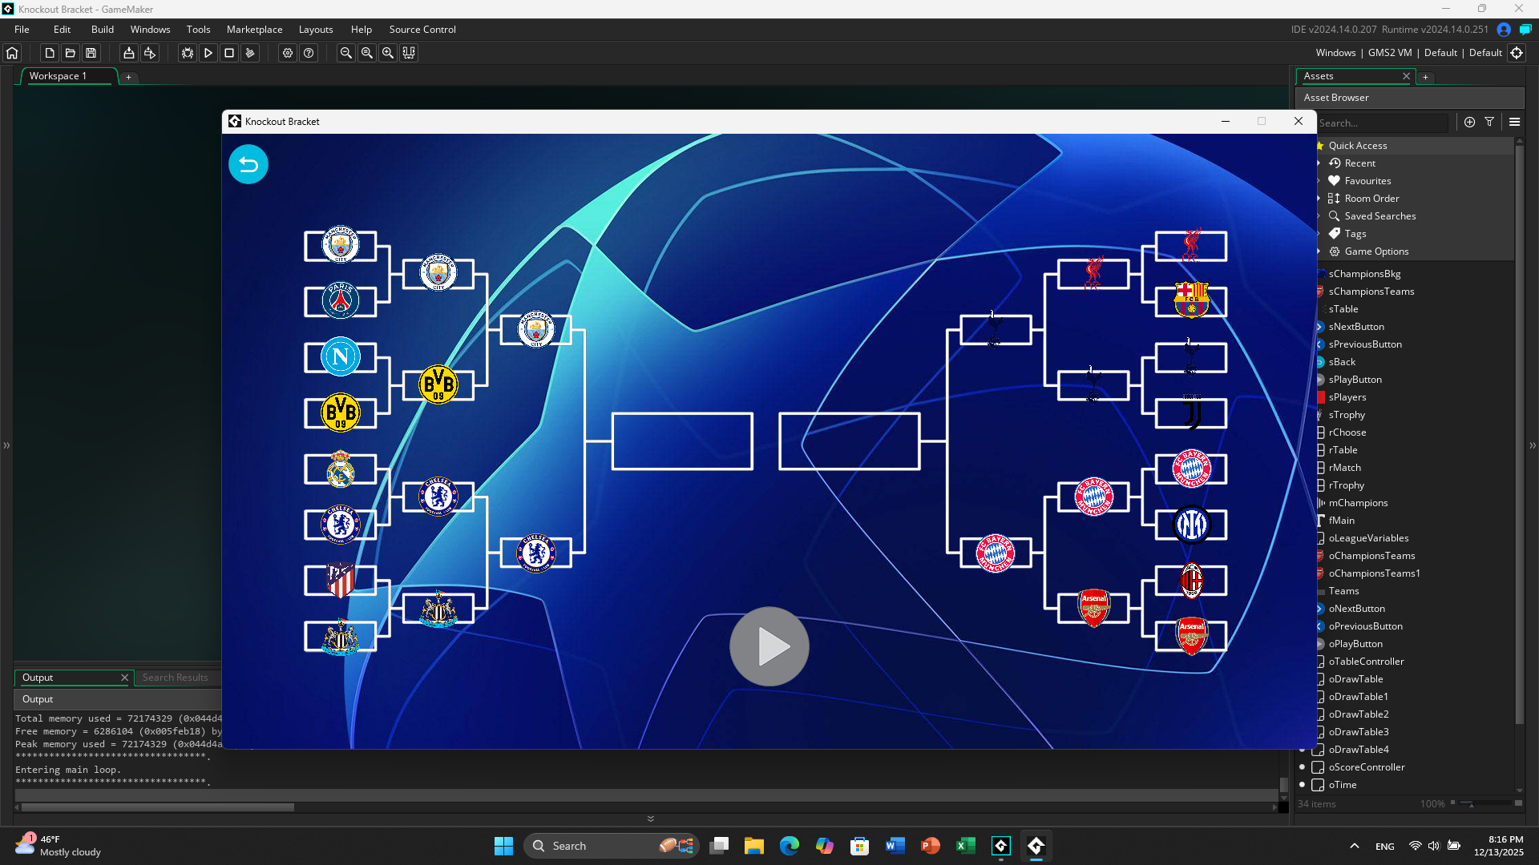This screenshot has height=865, width=1539.
Task: Open the Build menu
Action: pyautogui.click(x=102, y=30)
